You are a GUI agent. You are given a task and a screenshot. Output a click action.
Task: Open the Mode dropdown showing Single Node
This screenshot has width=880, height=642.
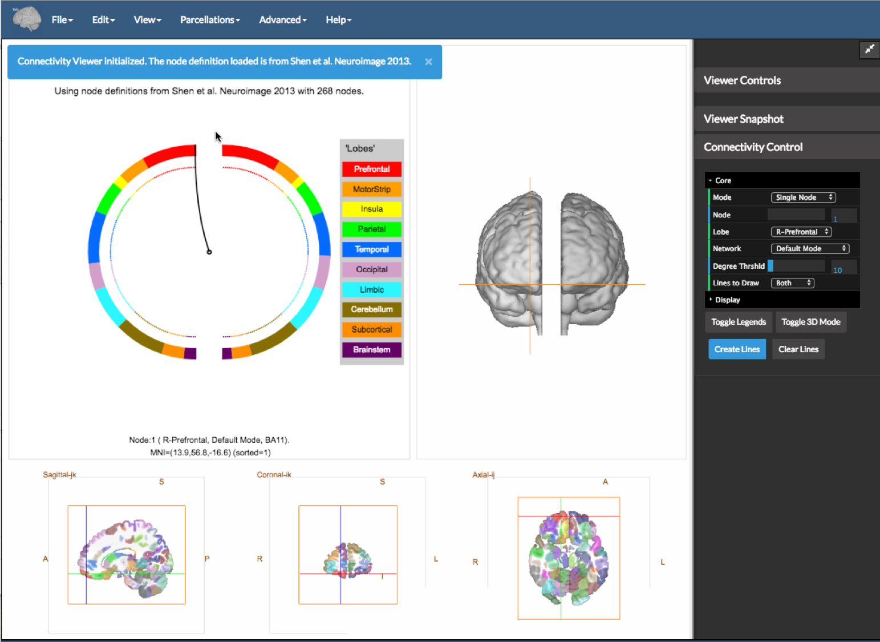[x=803, y=197]
